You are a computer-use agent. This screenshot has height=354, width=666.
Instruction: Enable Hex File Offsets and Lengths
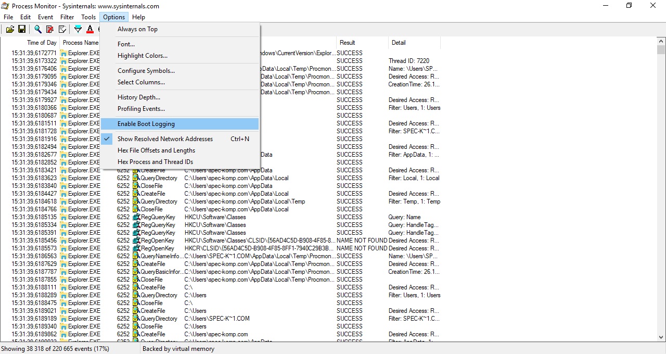coord(156,150)
